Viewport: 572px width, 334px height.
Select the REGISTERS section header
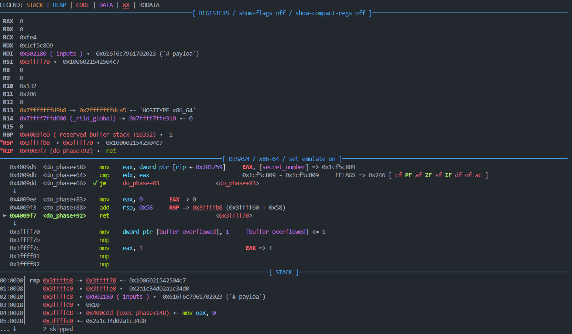click(x=214, y=13)
